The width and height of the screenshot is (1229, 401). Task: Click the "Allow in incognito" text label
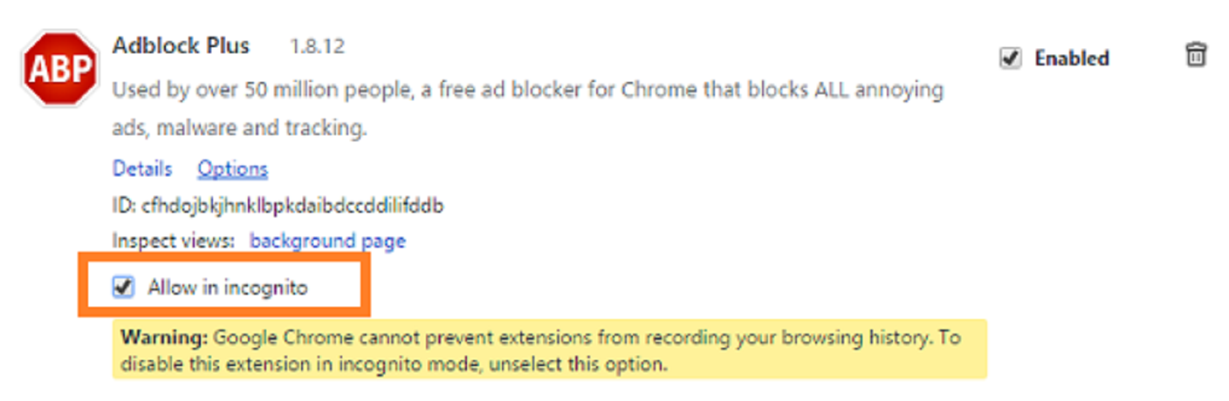[227, 286]
